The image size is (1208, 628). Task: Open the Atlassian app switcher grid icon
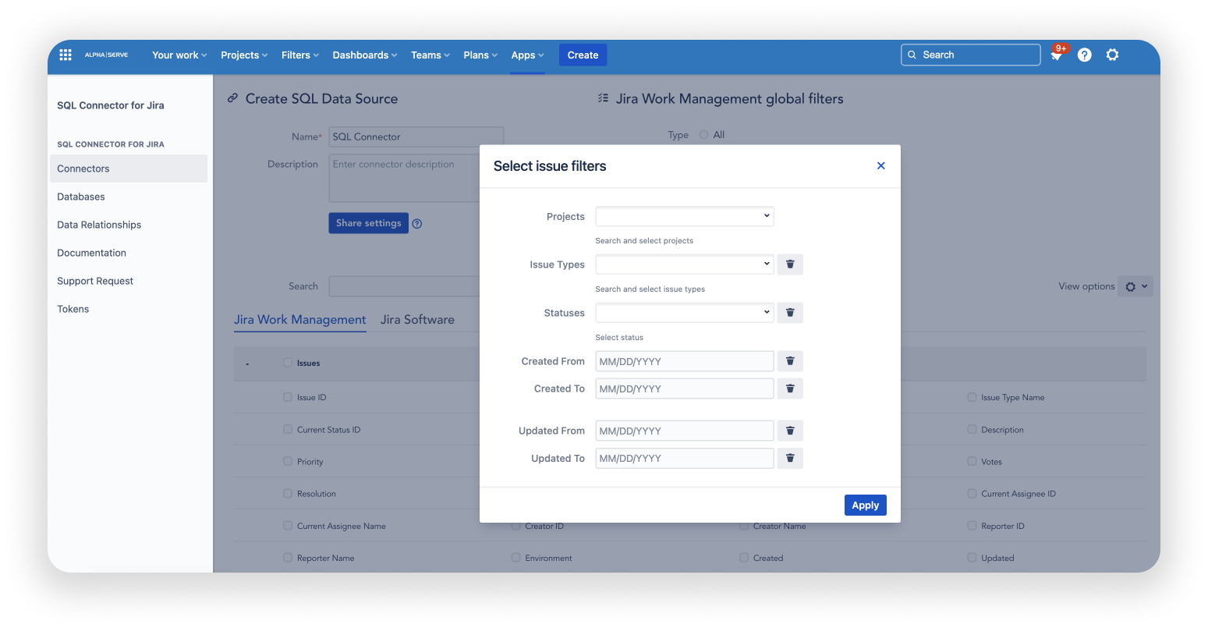tap(66, 54)
